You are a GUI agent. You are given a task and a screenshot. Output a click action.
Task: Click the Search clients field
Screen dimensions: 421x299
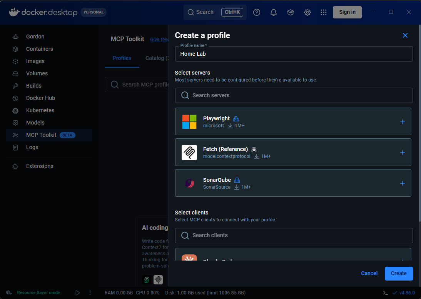click(x=294, y=236)
